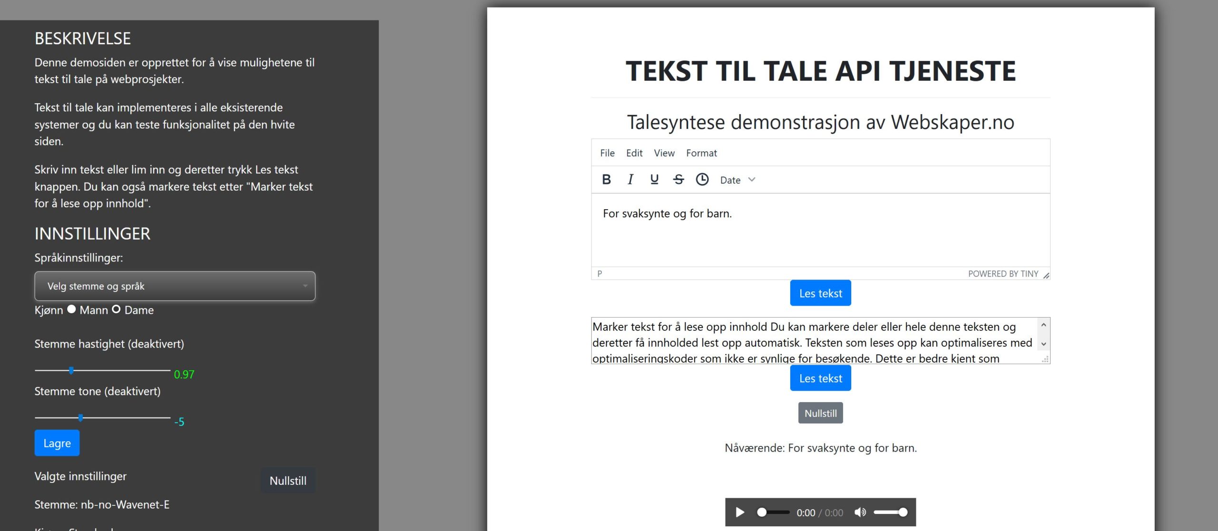Image resolution: width=1218 pixels, height=531 pixels.
Task: Open the Format menu in the editor
Action: click(x=701, y=153)
